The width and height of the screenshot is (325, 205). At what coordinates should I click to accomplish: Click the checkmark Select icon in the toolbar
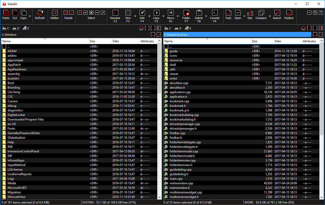pyautogui.click(x=85, y=13)
